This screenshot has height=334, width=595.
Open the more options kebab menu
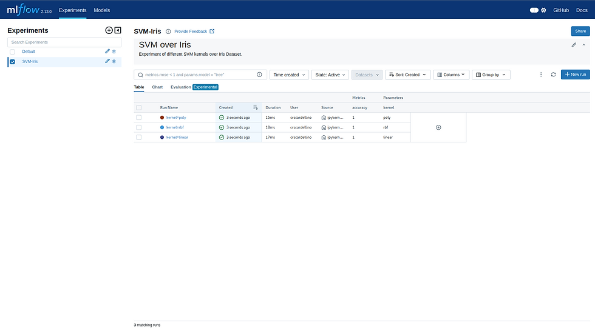pos(541,75)
